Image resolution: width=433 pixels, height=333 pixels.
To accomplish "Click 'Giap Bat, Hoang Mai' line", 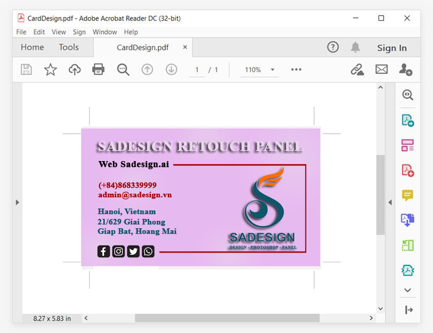I will [x=137, y=231].
